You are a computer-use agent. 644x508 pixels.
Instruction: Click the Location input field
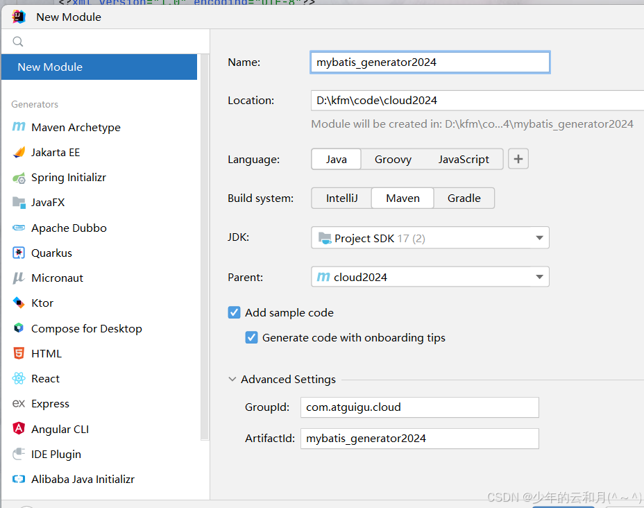(x=477, y=100)
